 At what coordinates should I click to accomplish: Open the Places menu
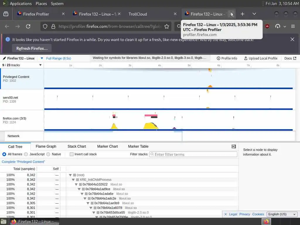(41, 4)
